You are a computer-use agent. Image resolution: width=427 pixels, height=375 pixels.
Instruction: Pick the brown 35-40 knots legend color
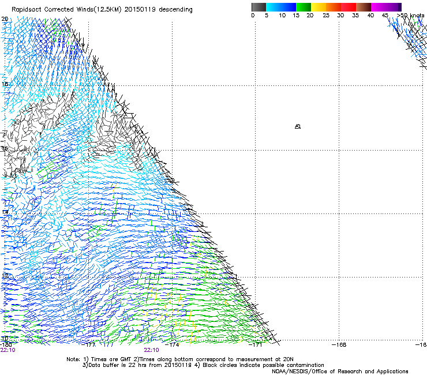(364, 7)
